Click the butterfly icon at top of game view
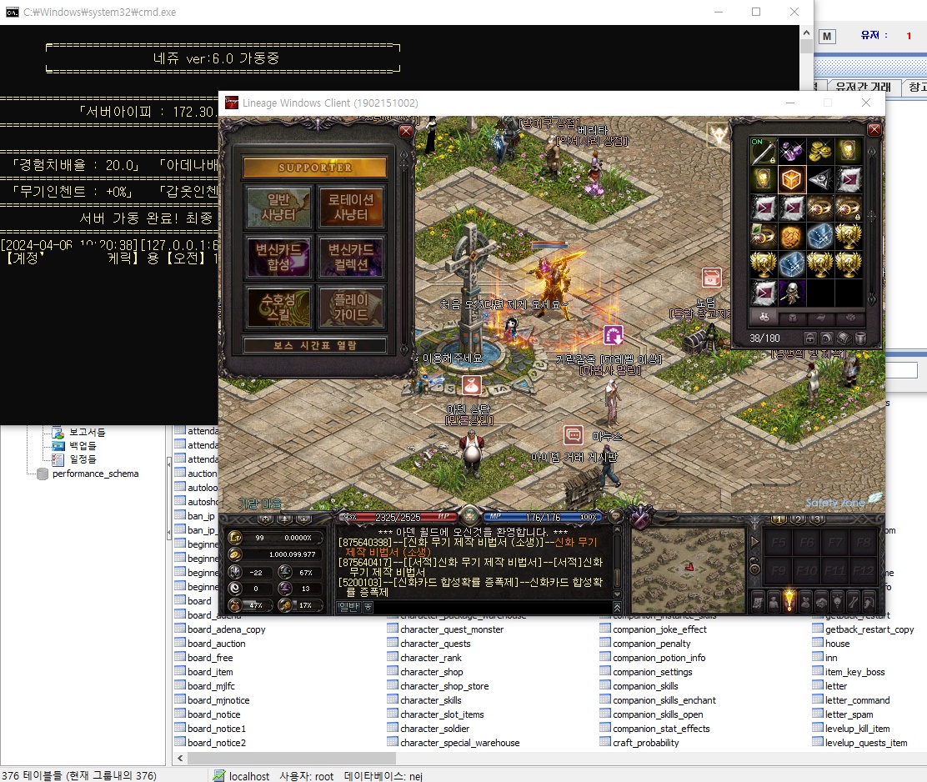Image resolution: width=927 pixels, height=782 pixels. (719, 135)
